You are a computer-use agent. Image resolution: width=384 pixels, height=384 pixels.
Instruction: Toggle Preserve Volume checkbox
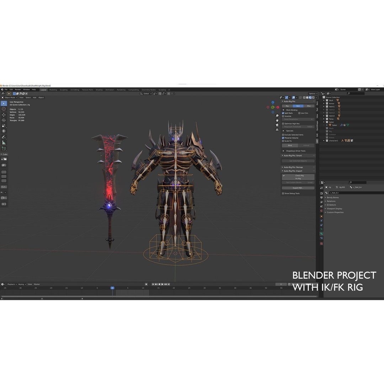pyautogui.click(x=283, y=138)
